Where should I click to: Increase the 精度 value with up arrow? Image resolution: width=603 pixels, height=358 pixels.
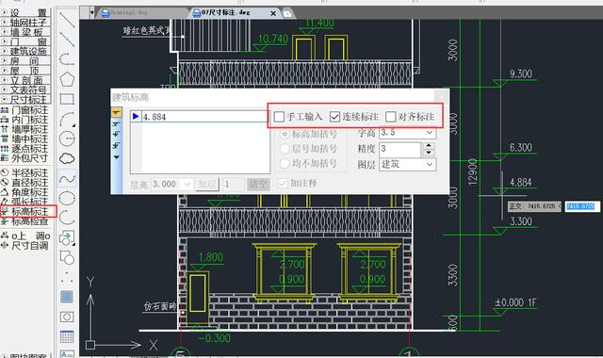[x=429, y=146]
